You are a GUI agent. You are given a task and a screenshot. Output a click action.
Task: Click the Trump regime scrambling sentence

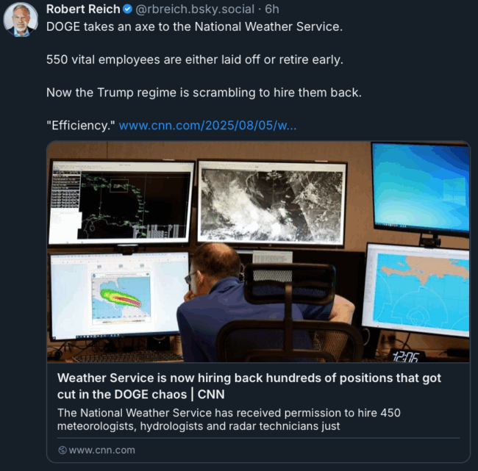[204, 93]
